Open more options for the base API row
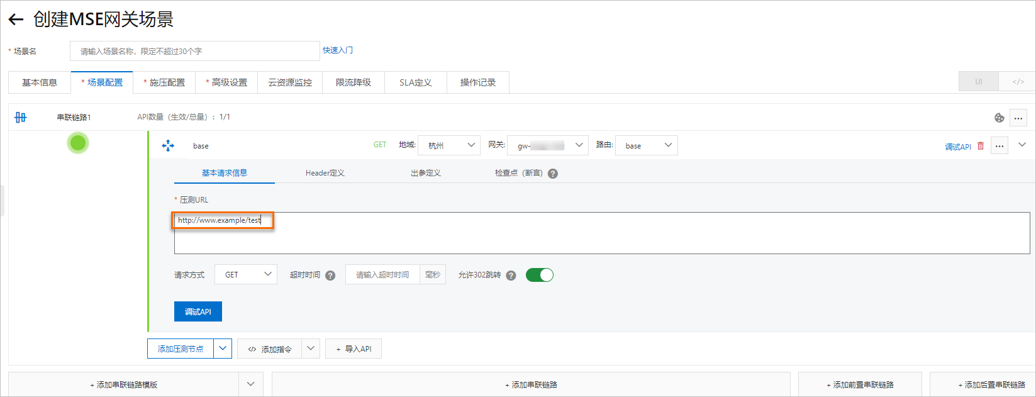The width and height of the screenshot is (1036, 397). (1000, 146)
